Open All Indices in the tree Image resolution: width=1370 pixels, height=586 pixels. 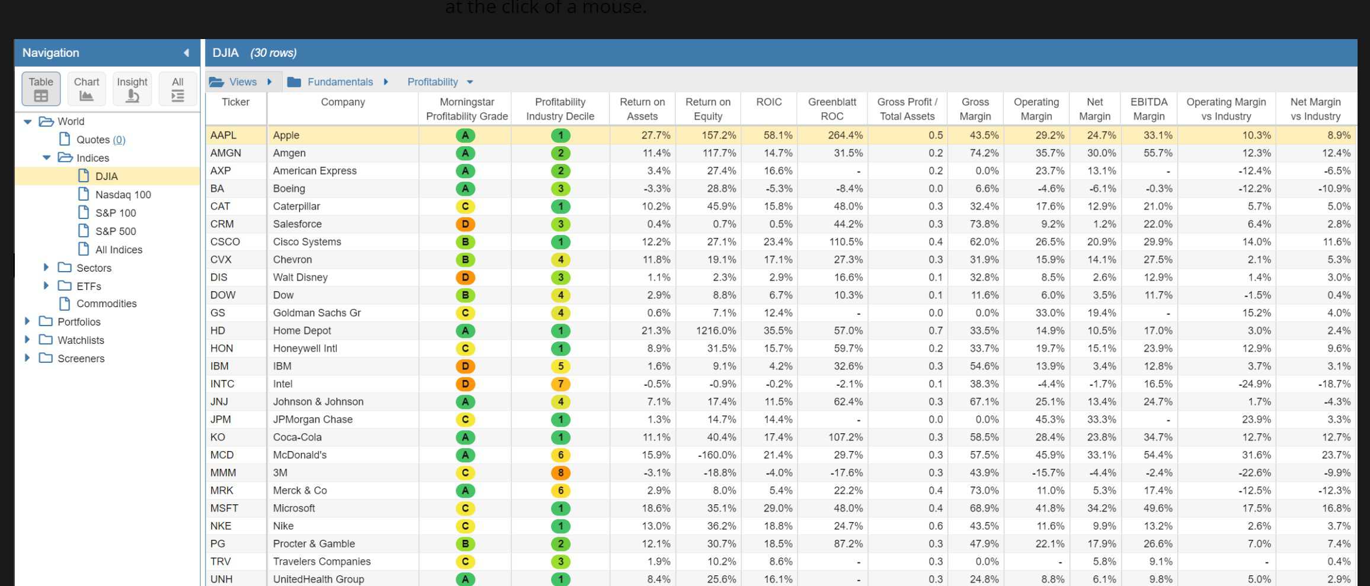(119, 250)
